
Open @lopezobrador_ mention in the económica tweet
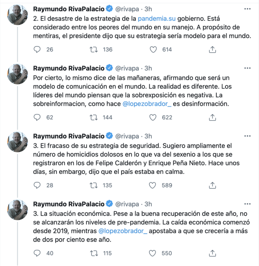click(123, 232)
